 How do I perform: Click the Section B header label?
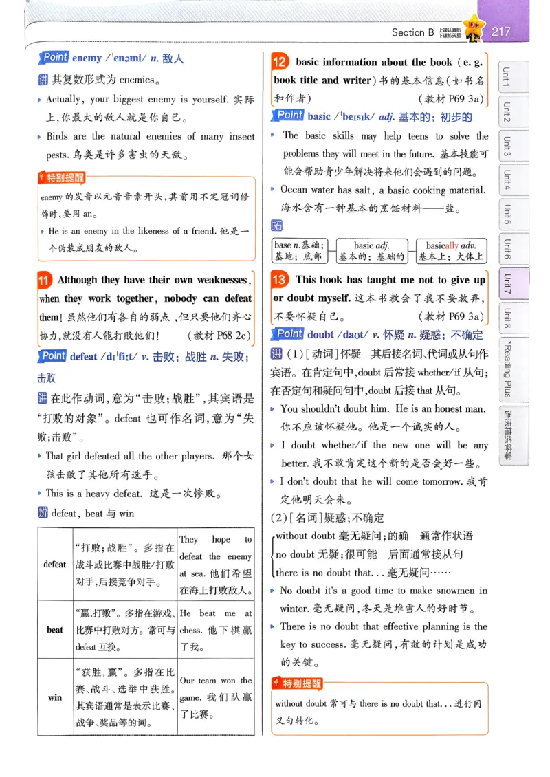[x=412, y=31]
